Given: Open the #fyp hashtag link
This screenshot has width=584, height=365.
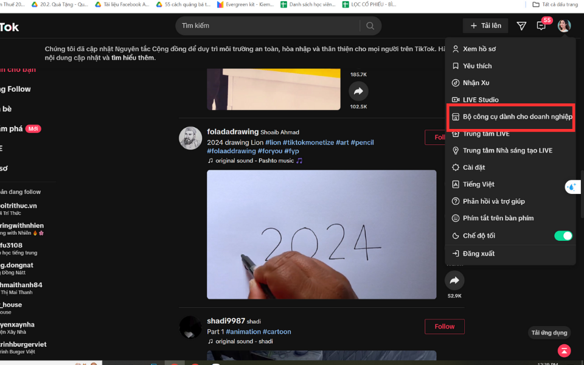Looking at the screenshot, I should point(291,151).
